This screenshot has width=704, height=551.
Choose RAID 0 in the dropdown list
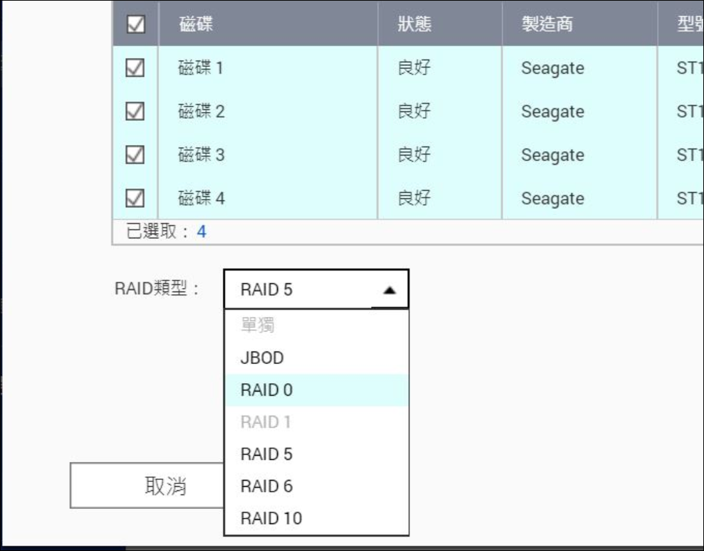267,390
